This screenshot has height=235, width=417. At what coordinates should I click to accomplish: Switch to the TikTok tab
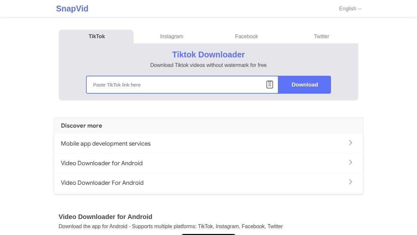(96, 37)
